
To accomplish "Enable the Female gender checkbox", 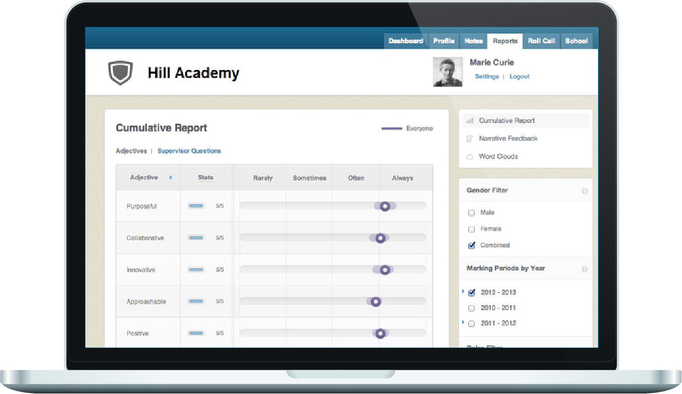I will coord(471,229).
